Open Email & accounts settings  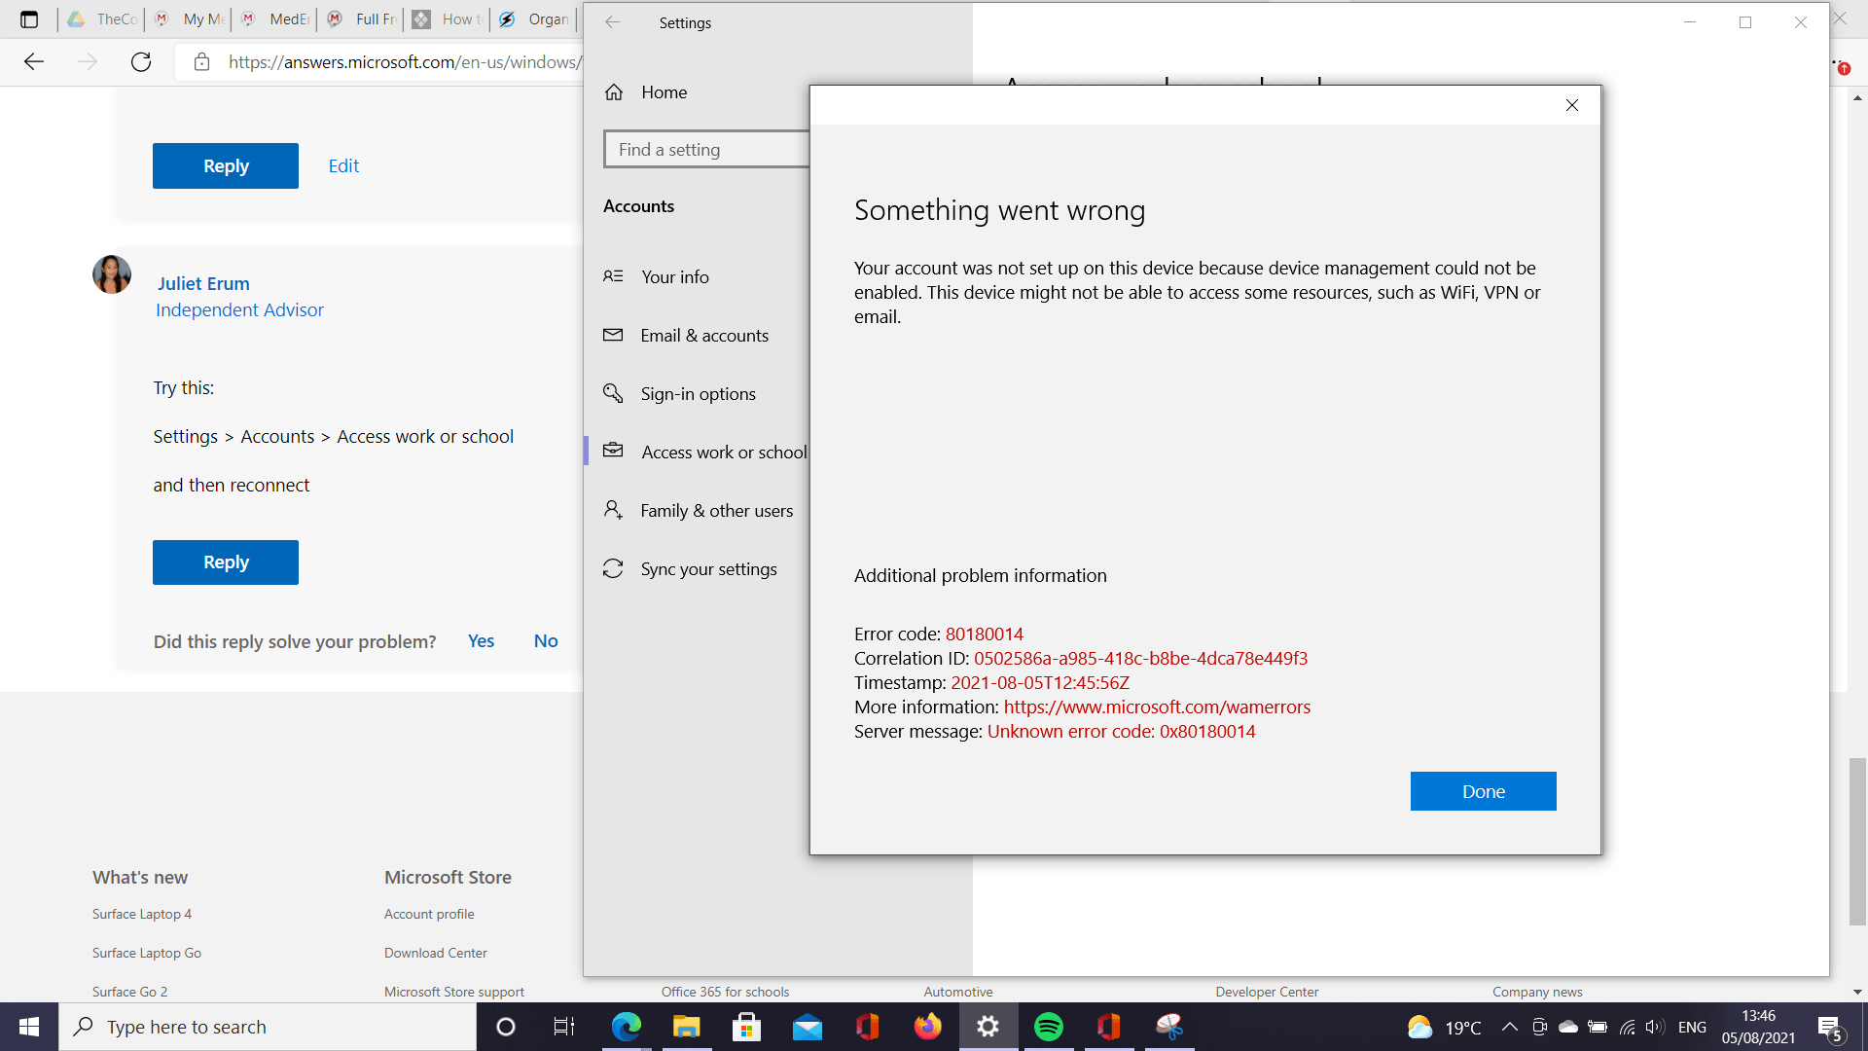703,336
